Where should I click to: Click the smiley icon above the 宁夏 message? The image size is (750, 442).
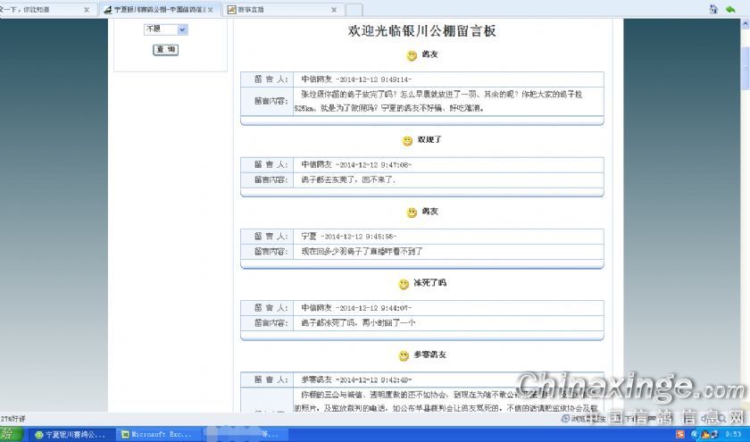coord(412,213)
